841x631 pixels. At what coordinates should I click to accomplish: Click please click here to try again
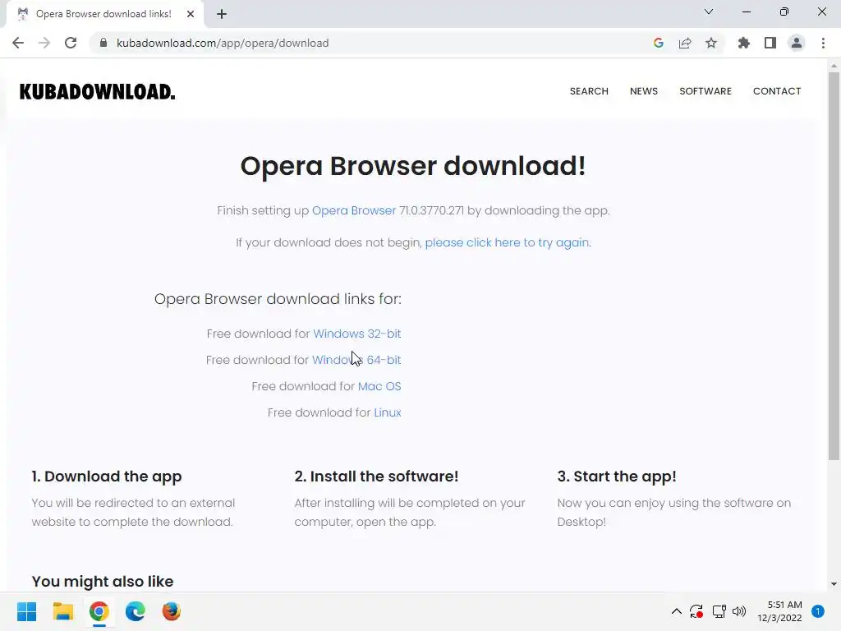507,242
